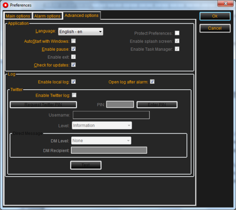Toggle Enable local log checkbox

point(74,82)
